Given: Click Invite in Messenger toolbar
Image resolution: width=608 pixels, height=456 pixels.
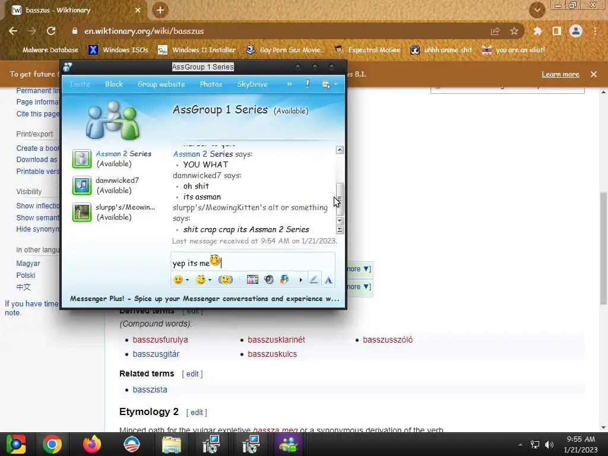Looking at the screenshot, I should pos(80,84).
